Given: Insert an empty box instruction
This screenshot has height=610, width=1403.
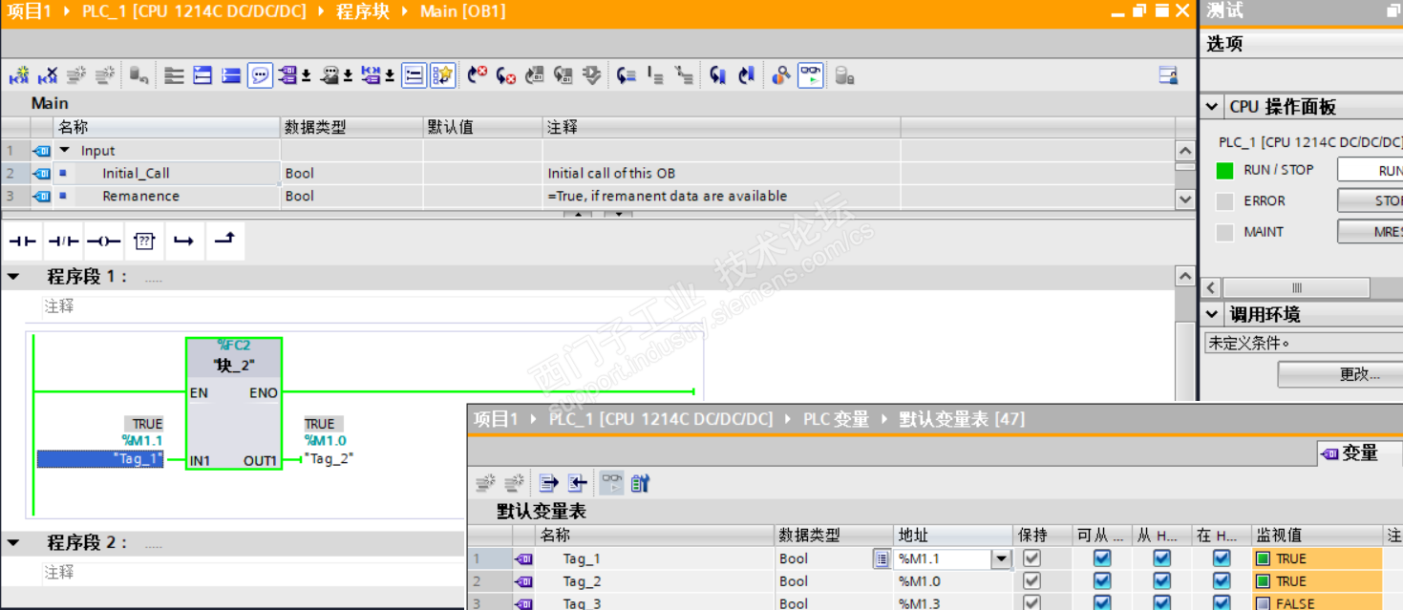Looking at the screenshot, I should [143, 242].
